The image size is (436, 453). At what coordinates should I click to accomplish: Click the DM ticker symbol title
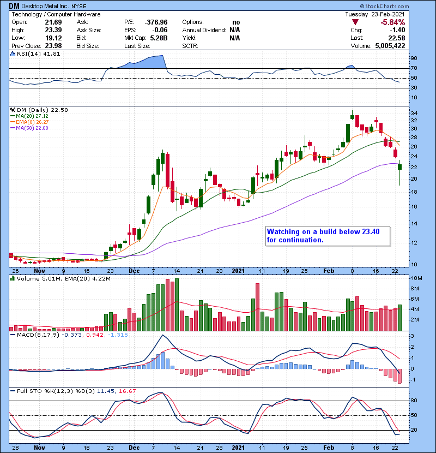(x=14, y=6)
